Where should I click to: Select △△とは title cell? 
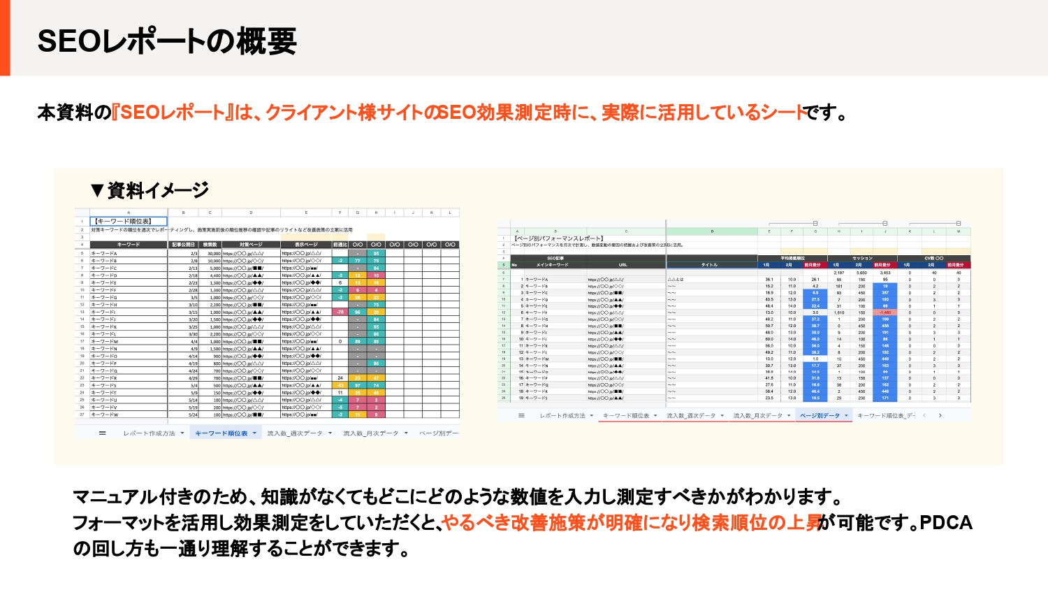(x=712, y=280)
